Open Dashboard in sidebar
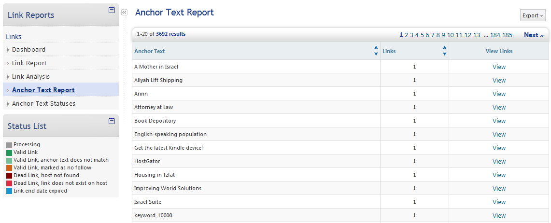Screen dimensions: 551x223 pos(28,50)
